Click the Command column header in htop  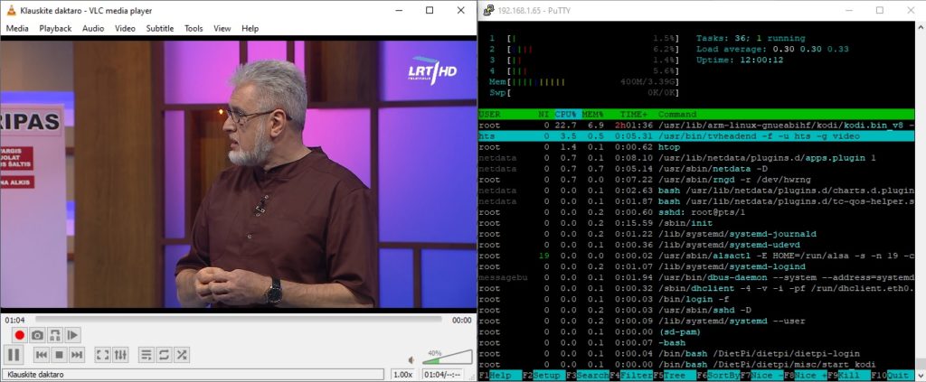677,115
